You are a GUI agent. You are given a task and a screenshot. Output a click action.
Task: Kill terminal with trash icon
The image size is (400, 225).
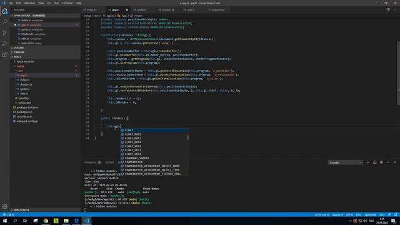point(381,162)
